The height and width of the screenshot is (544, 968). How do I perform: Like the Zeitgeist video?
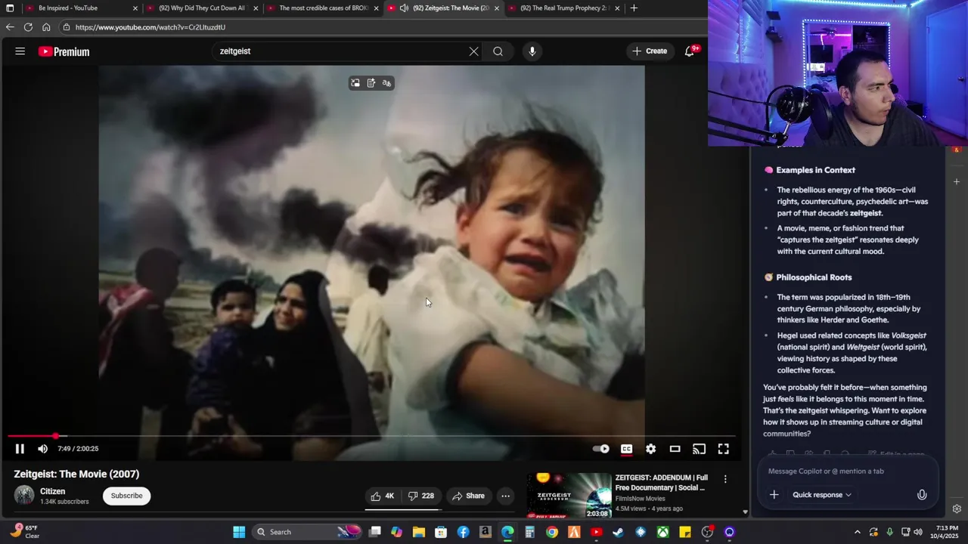pyautogui.click(x=383, y=496)
